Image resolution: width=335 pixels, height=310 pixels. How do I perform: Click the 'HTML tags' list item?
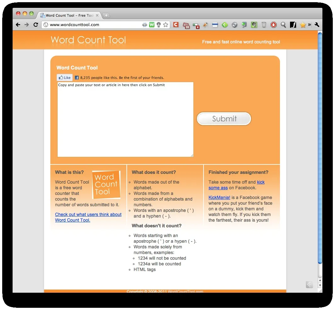[x=145, y=269]
